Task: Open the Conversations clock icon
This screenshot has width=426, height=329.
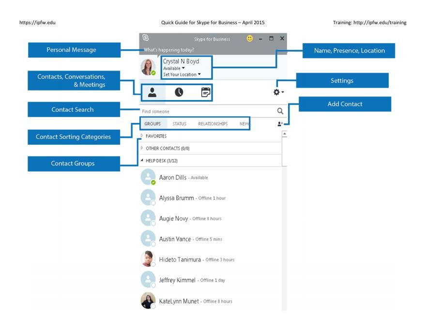Action: (x=179, y=92)
